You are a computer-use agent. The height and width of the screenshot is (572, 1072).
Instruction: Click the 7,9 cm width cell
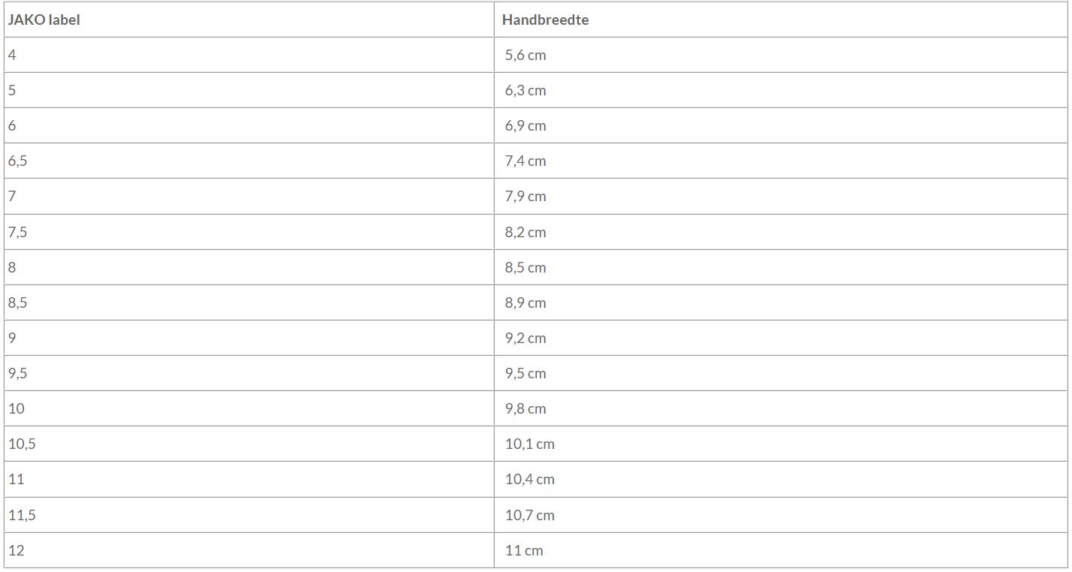coord(525,196)
